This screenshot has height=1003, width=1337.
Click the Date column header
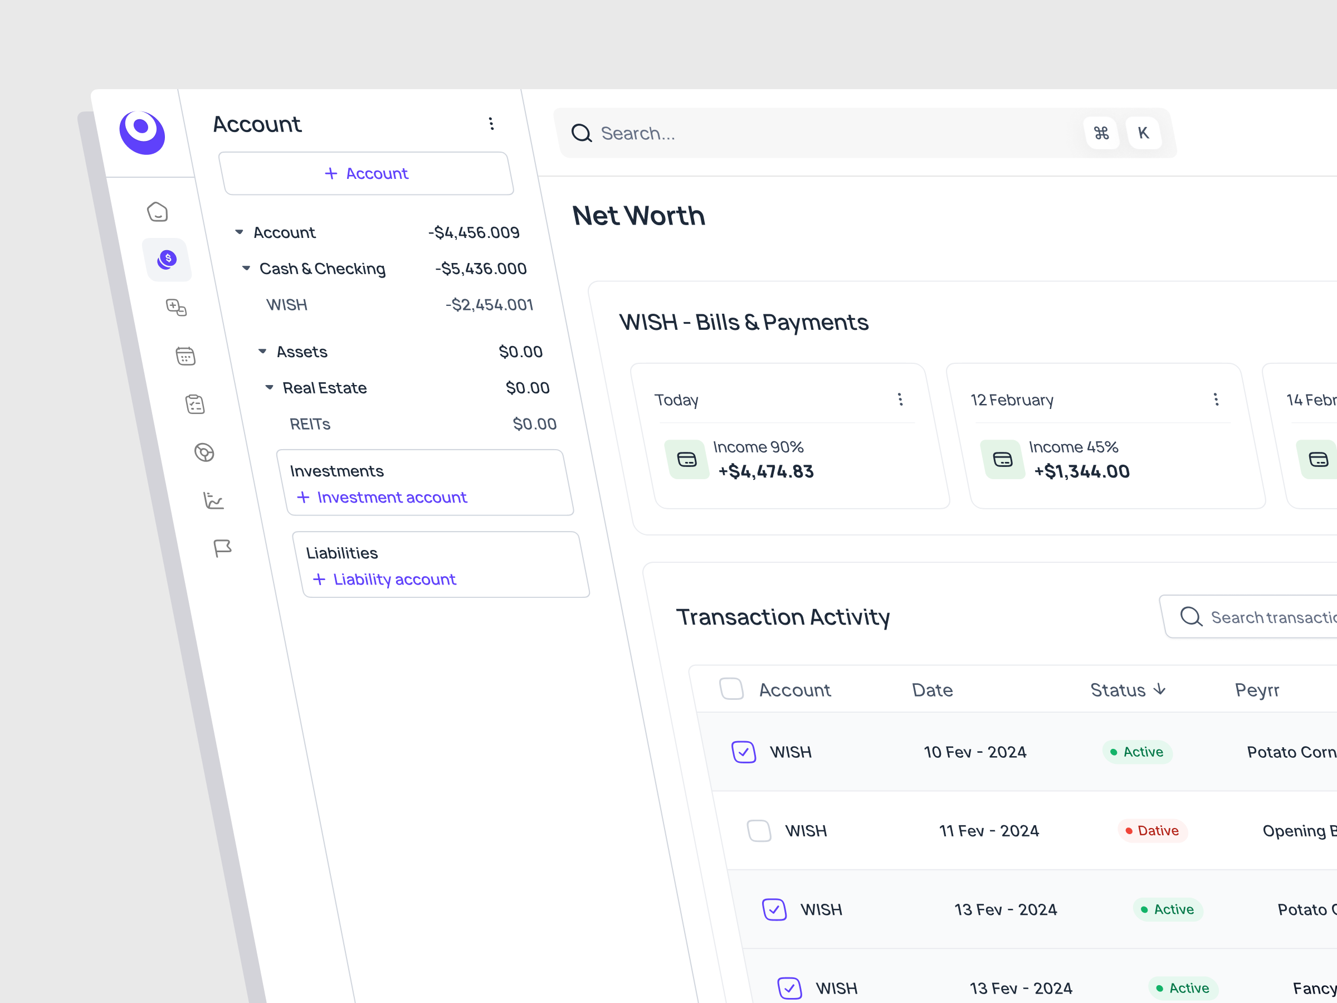click(x=933, y=690)
